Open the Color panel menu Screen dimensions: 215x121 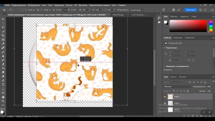[213, 16]
